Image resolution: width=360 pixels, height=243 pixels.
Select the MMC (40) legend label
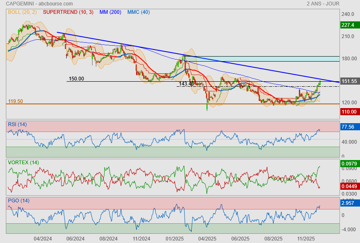pyautogui.click(x=138, y=12)
